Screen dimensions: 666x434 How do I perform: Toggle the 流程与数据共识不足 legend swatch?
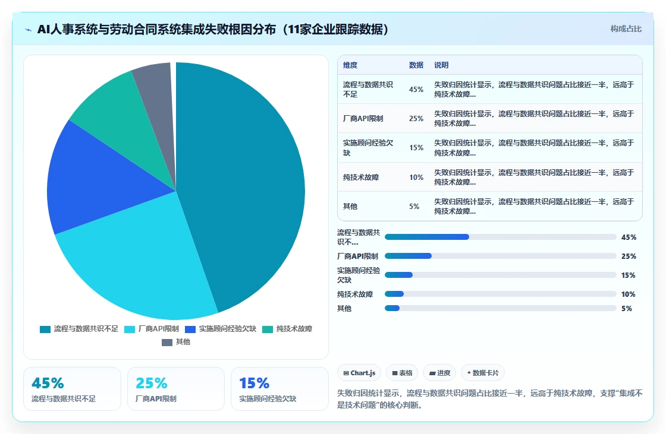point(45,330)
